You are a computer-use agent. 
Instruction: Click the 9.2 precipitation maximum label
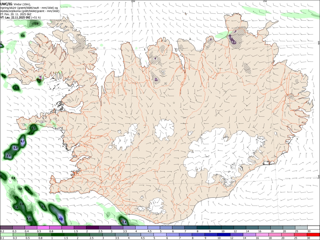(61, 219)
